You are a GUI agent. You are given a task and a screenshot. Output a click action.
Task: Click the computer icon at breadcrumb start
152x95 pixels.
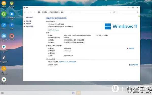click(x=39, y=12)
